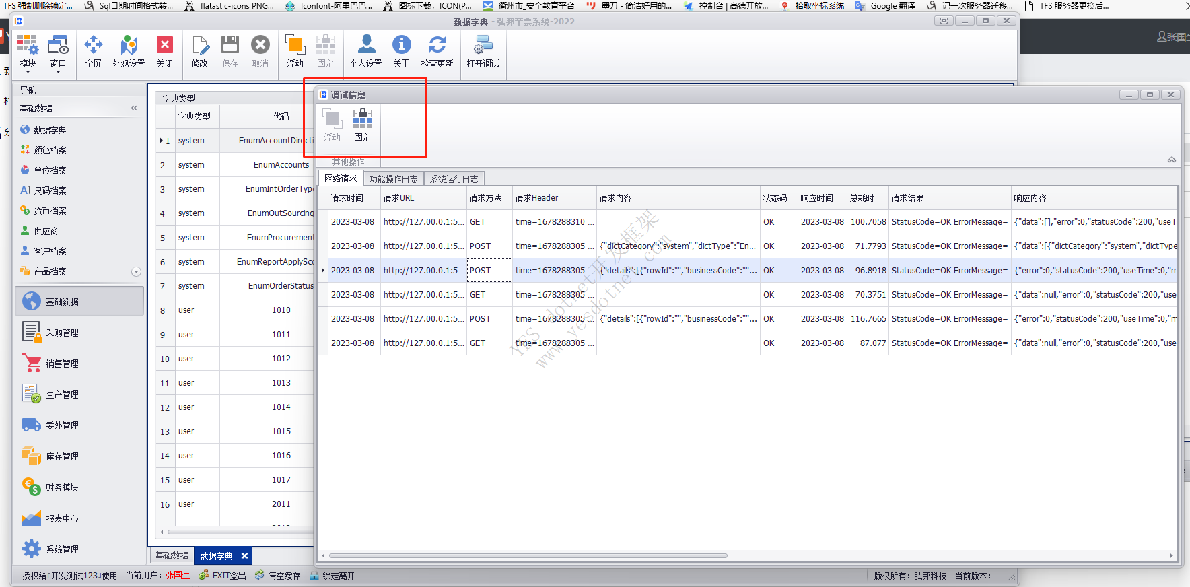Sort by 请求时间 column header
The height and width of the screenshot is (587, 1190).
point(355,198)
